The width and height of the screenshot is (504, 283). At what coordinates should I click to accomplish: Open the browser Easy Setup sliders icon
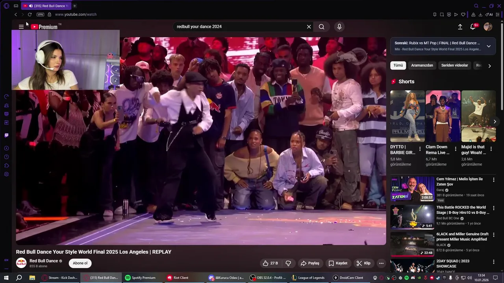coord(498,15)
